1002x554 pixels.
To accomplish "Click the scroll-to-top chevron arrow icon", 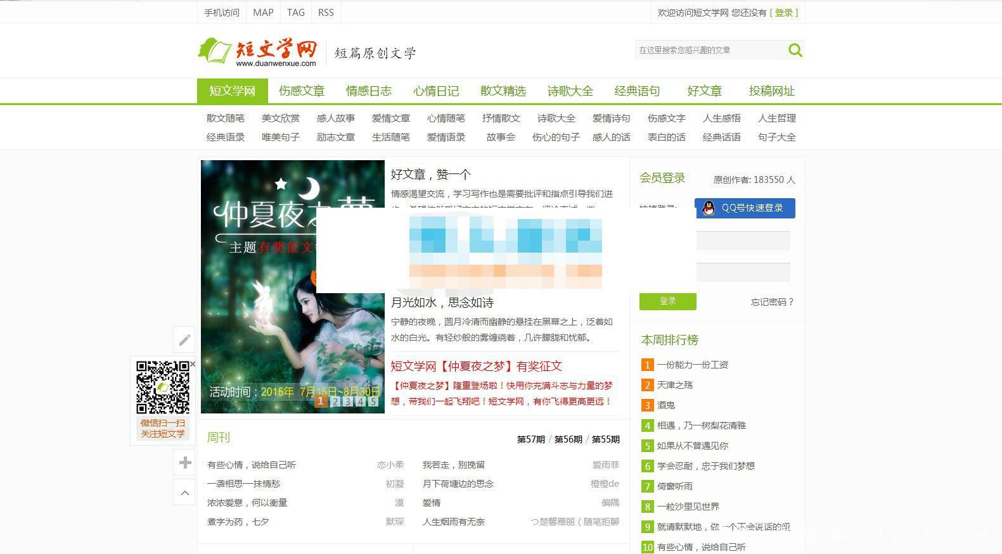I will (184, 493).
